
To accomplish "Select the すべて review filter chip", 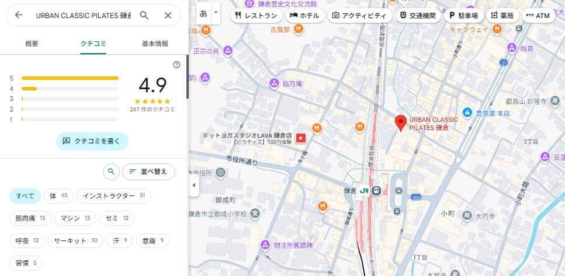I will pyautogui.click(x=25, y=195).
